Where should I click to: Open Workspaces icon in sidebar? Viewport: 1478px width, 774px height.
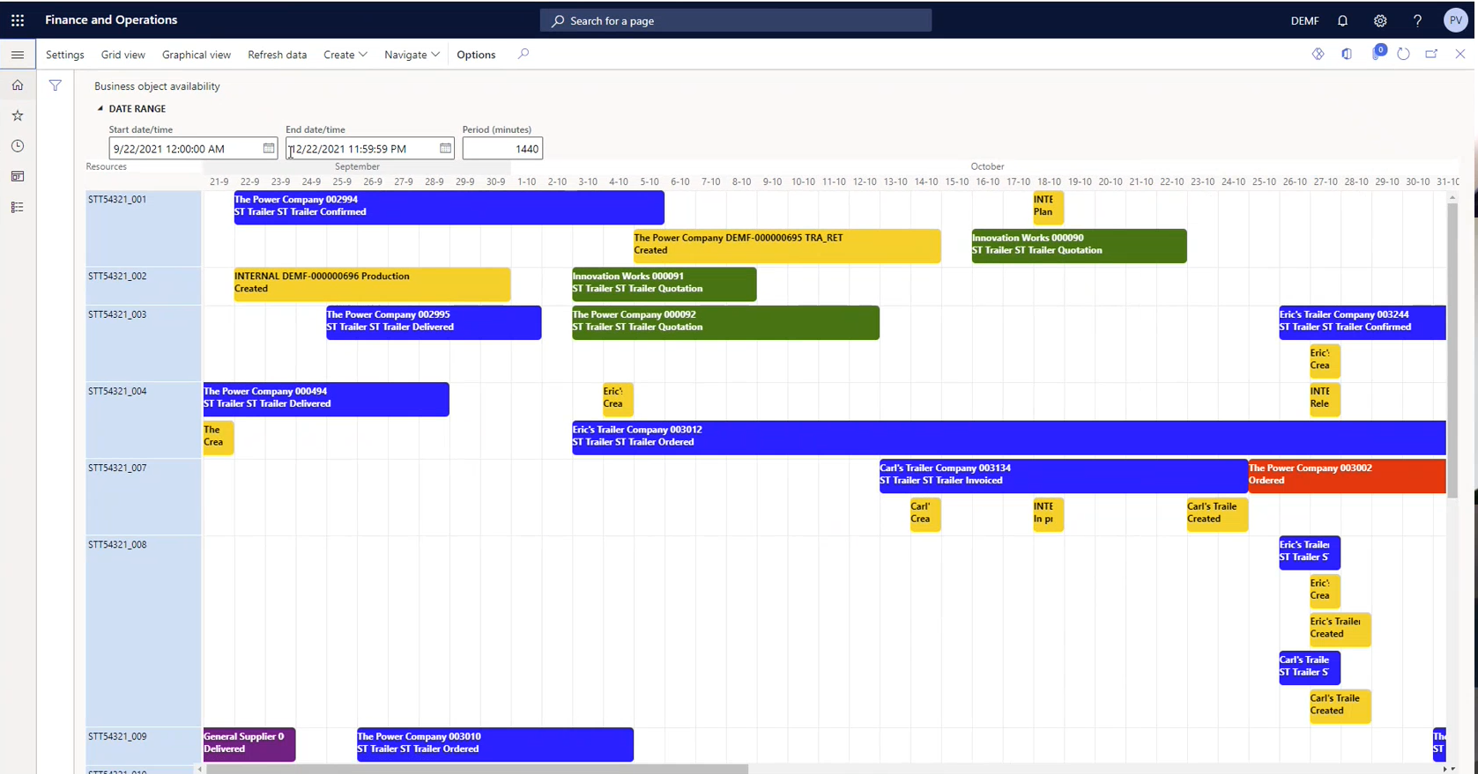click(x=18, y=177)
